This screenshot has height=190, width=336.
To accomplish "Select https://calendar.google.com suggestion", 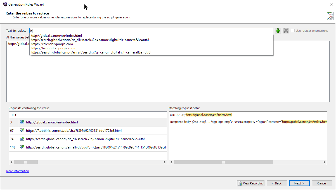I will (52, 44).
